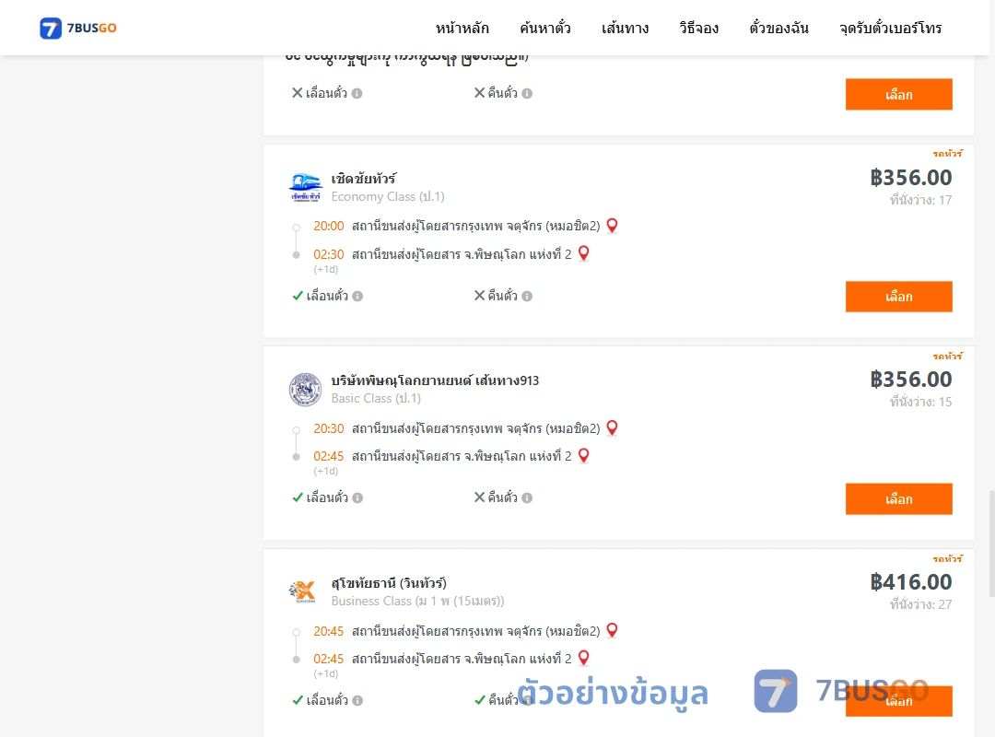Open map pin for 20:45 หมอชิต2 departure
995x737 pixels.
613,630
